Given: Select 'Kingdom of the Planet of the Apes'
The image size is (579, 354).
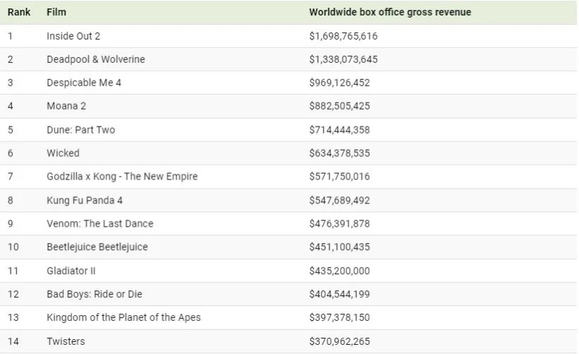Looking at the screenshot, I should [124, 318].
